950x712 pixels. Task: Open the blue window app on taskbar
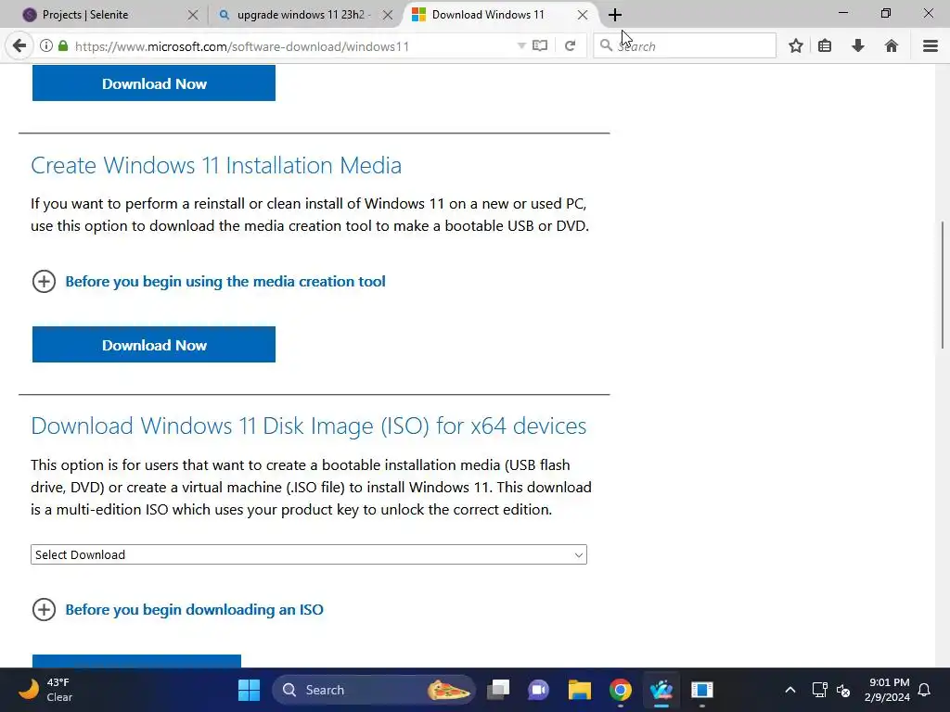tap(702, 690)
